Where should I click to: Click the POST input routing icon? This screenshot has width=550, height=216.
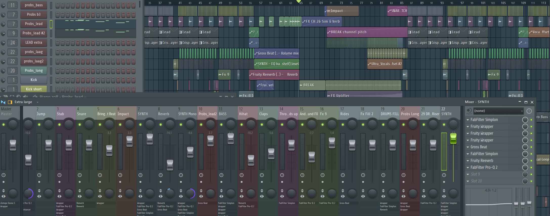pyautogui.click(x=469, y=111)
